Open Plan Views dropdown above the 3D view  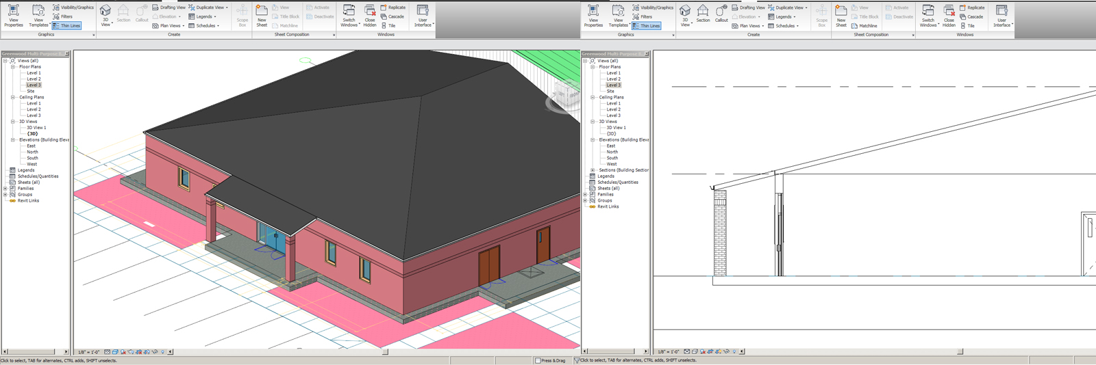click(169, 25)
